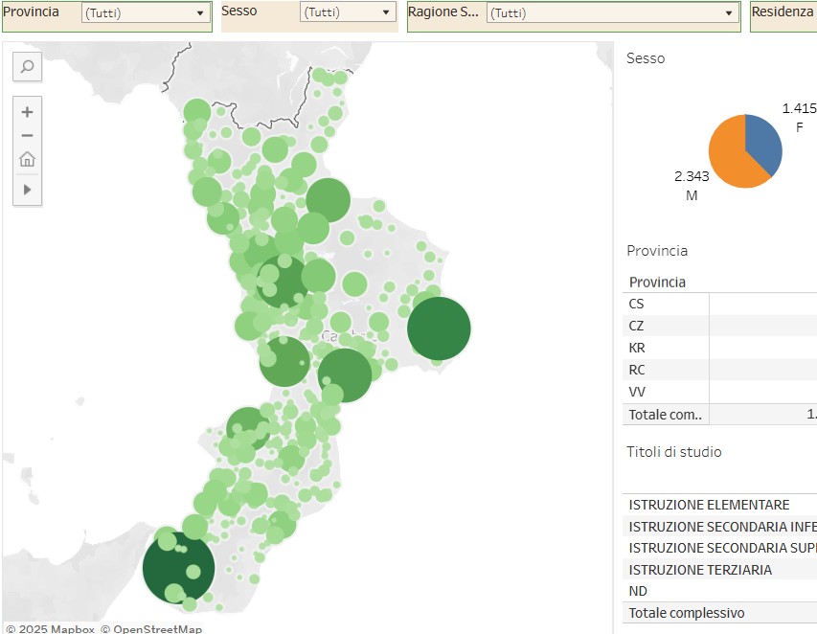Open the Sesso filter dropdown

click(x=348, y=12)
